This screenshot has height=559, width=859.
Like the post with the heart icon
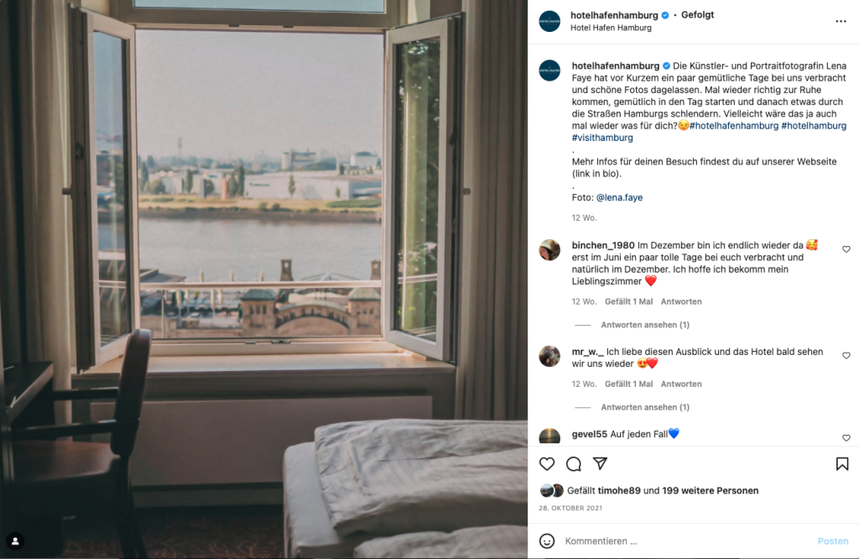pyautogui.click(x=547, y=464)
